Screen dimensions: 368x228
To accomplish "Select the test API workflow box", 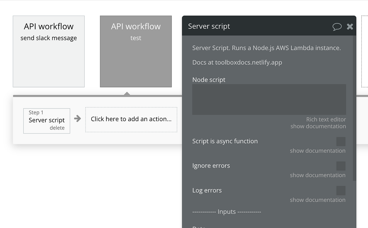I will coord(136,51).
